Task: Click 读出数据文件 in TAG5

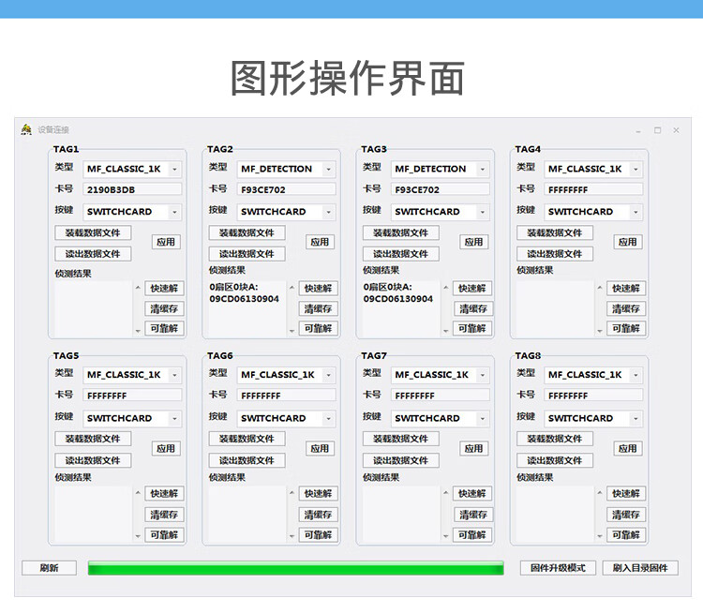Action: coord(93,460)
